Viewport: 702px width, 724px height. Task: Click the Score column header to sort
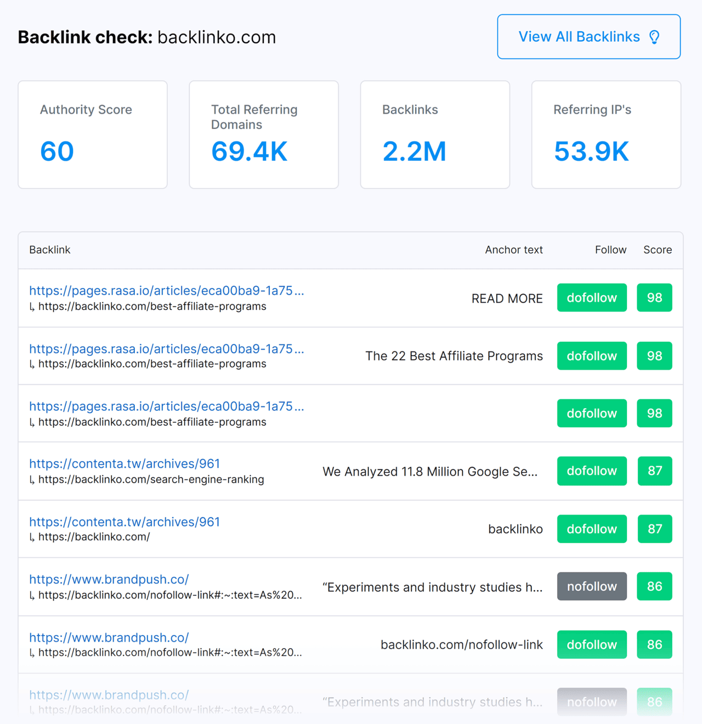(x=657, y=250)
